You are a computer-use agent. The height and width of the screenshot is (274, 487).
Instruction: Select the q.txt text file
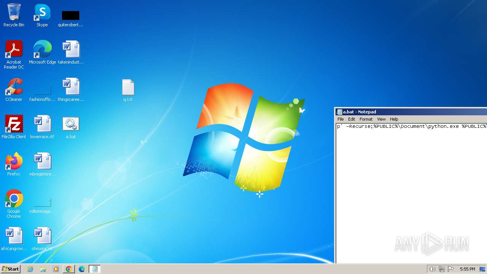[x=128, y=90]
